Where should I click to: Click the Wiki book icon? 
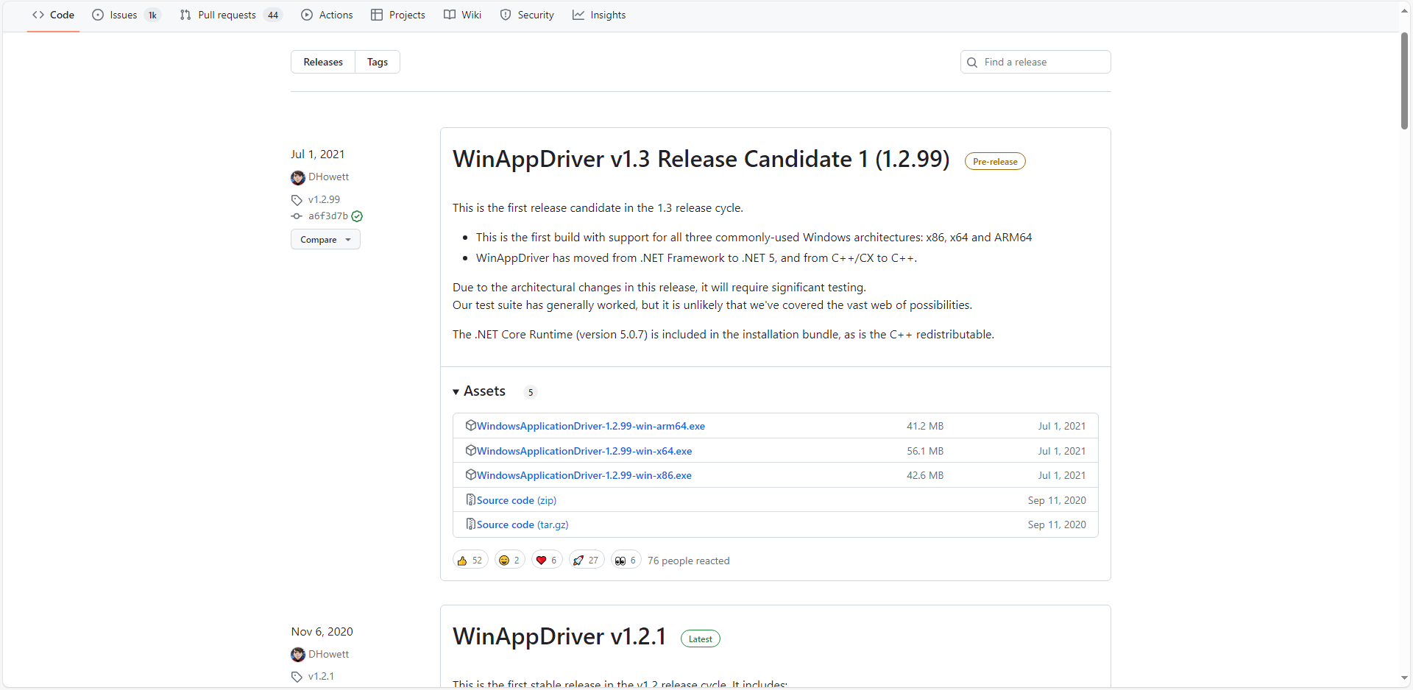click(x=450, y=15)
